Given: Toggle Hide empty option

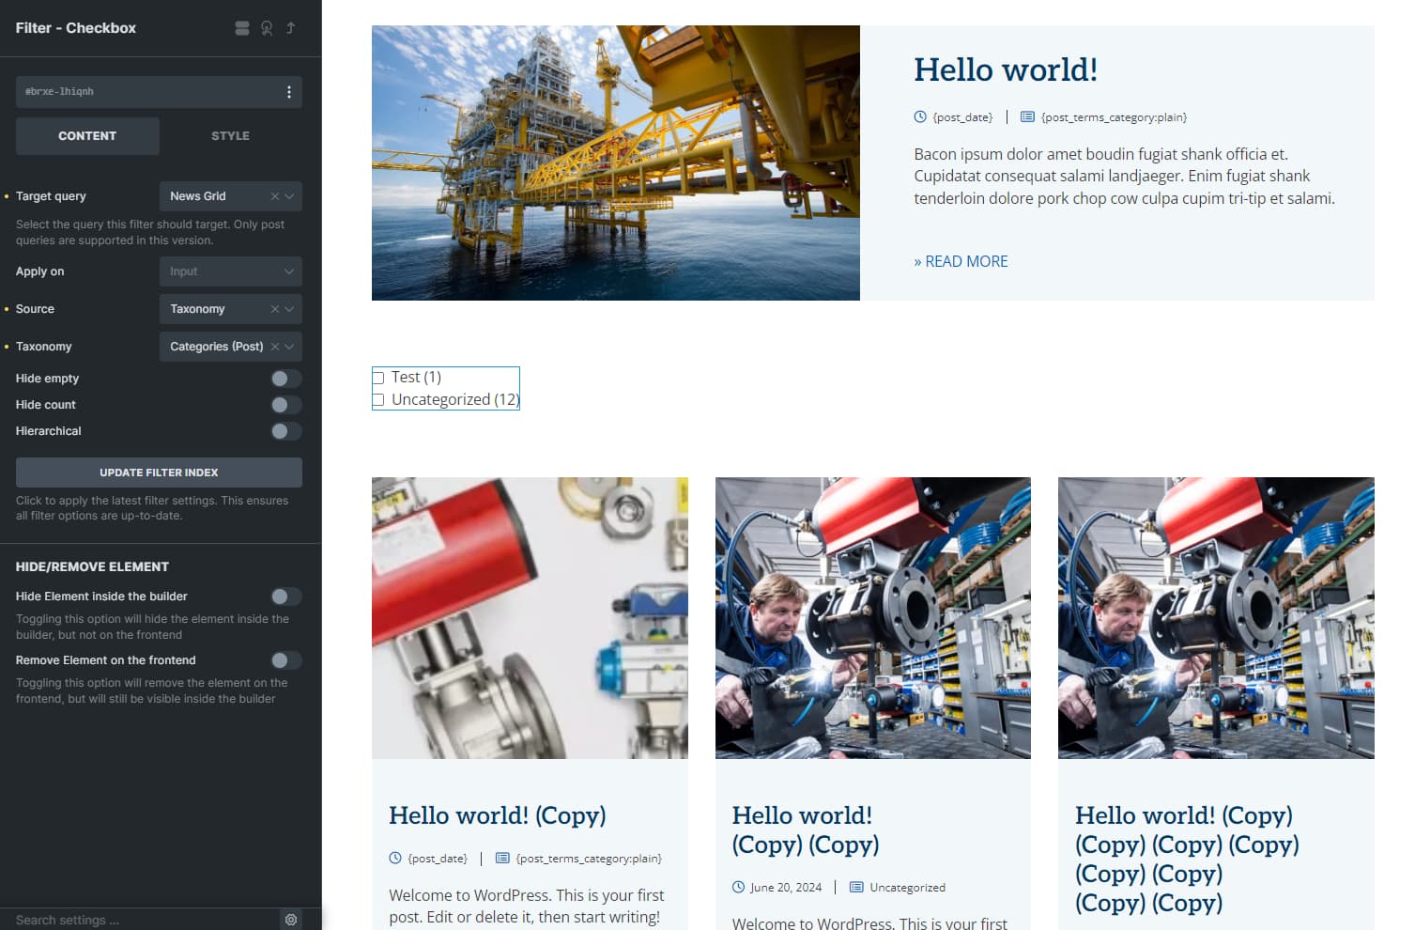Looking at the screenshot, I should pyautogui.click(x=285, y=379).
